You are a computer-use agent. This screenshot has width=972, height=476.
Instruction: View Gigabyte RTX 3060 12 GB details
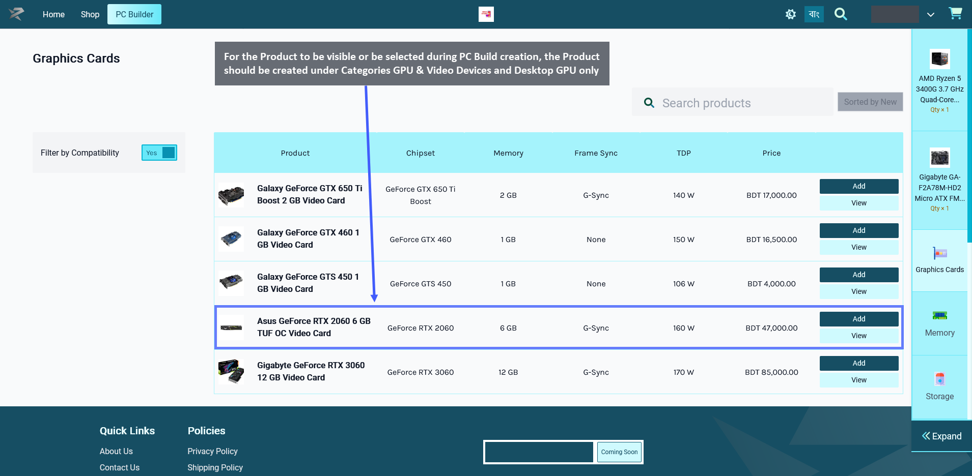[x=859, y=380]
